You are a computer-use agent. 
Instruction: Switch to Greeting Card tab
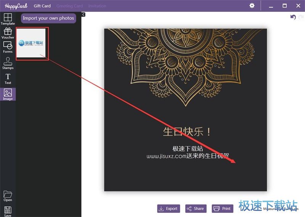click(69, 6)
